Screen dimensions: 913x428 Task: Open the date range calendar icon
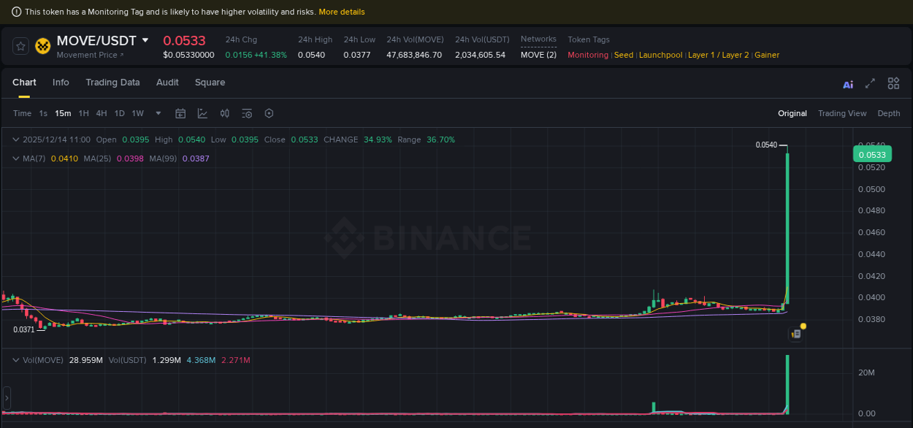point(180,113)
